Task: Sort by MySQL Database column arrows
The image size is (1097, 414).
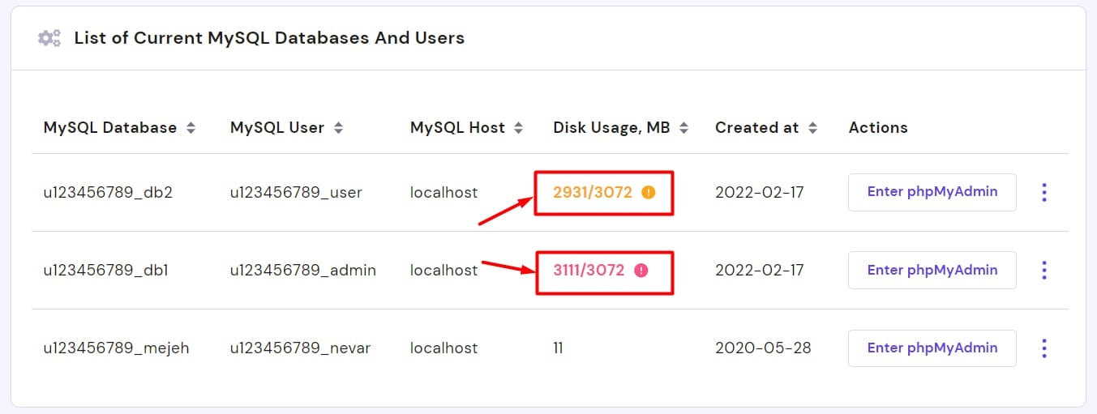Action: pyautogui.click(x=191, y=128)
